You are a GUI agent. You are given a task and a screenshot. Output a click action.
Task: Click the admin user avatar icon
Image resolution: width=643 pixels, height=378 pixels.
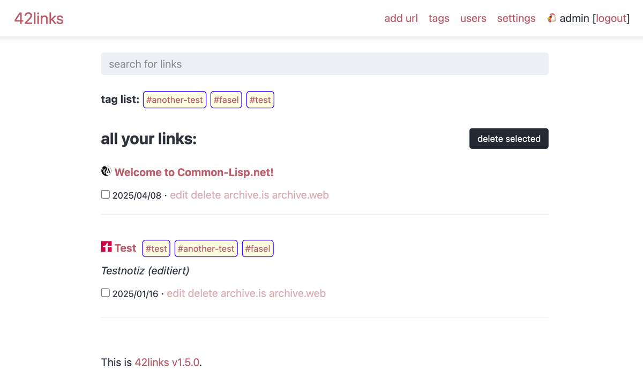pyautogui.click(x=551, y=18)
